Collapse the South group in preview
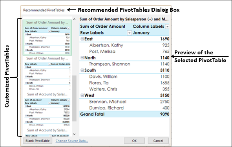Viewport: 232px width, 147px height. [82, 70]
